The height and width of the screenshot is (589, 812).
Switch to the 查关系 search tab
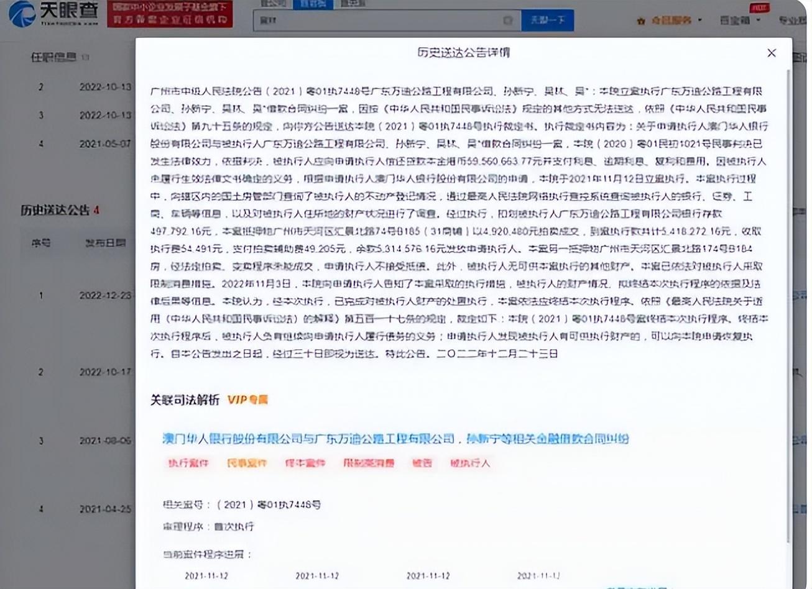(353, 4)
